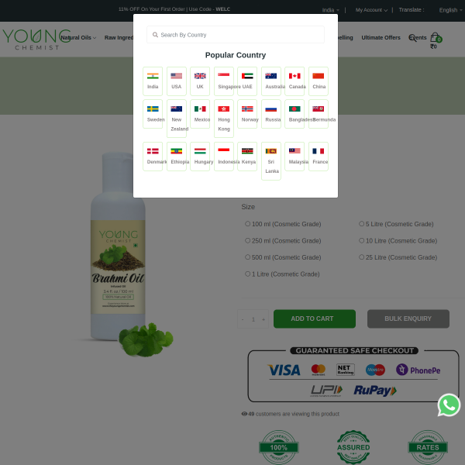The image size is (465, 465).
Task: Select Singapore from popular countries
Action: [x=224, y=81]
